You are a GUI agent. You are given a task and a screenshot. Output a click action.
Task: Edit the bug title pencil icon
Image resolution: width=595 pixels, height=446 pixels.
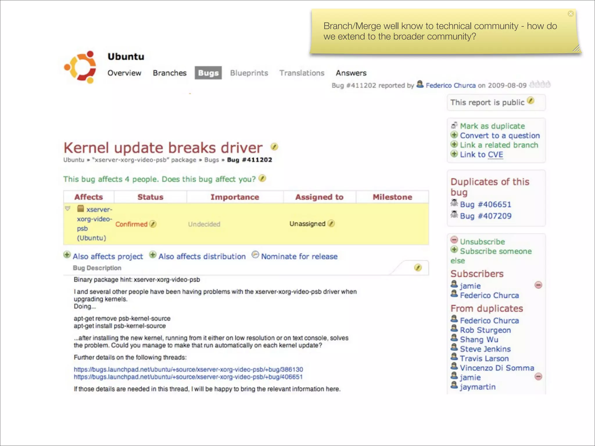pyautogui.click(x=274, y=147)
